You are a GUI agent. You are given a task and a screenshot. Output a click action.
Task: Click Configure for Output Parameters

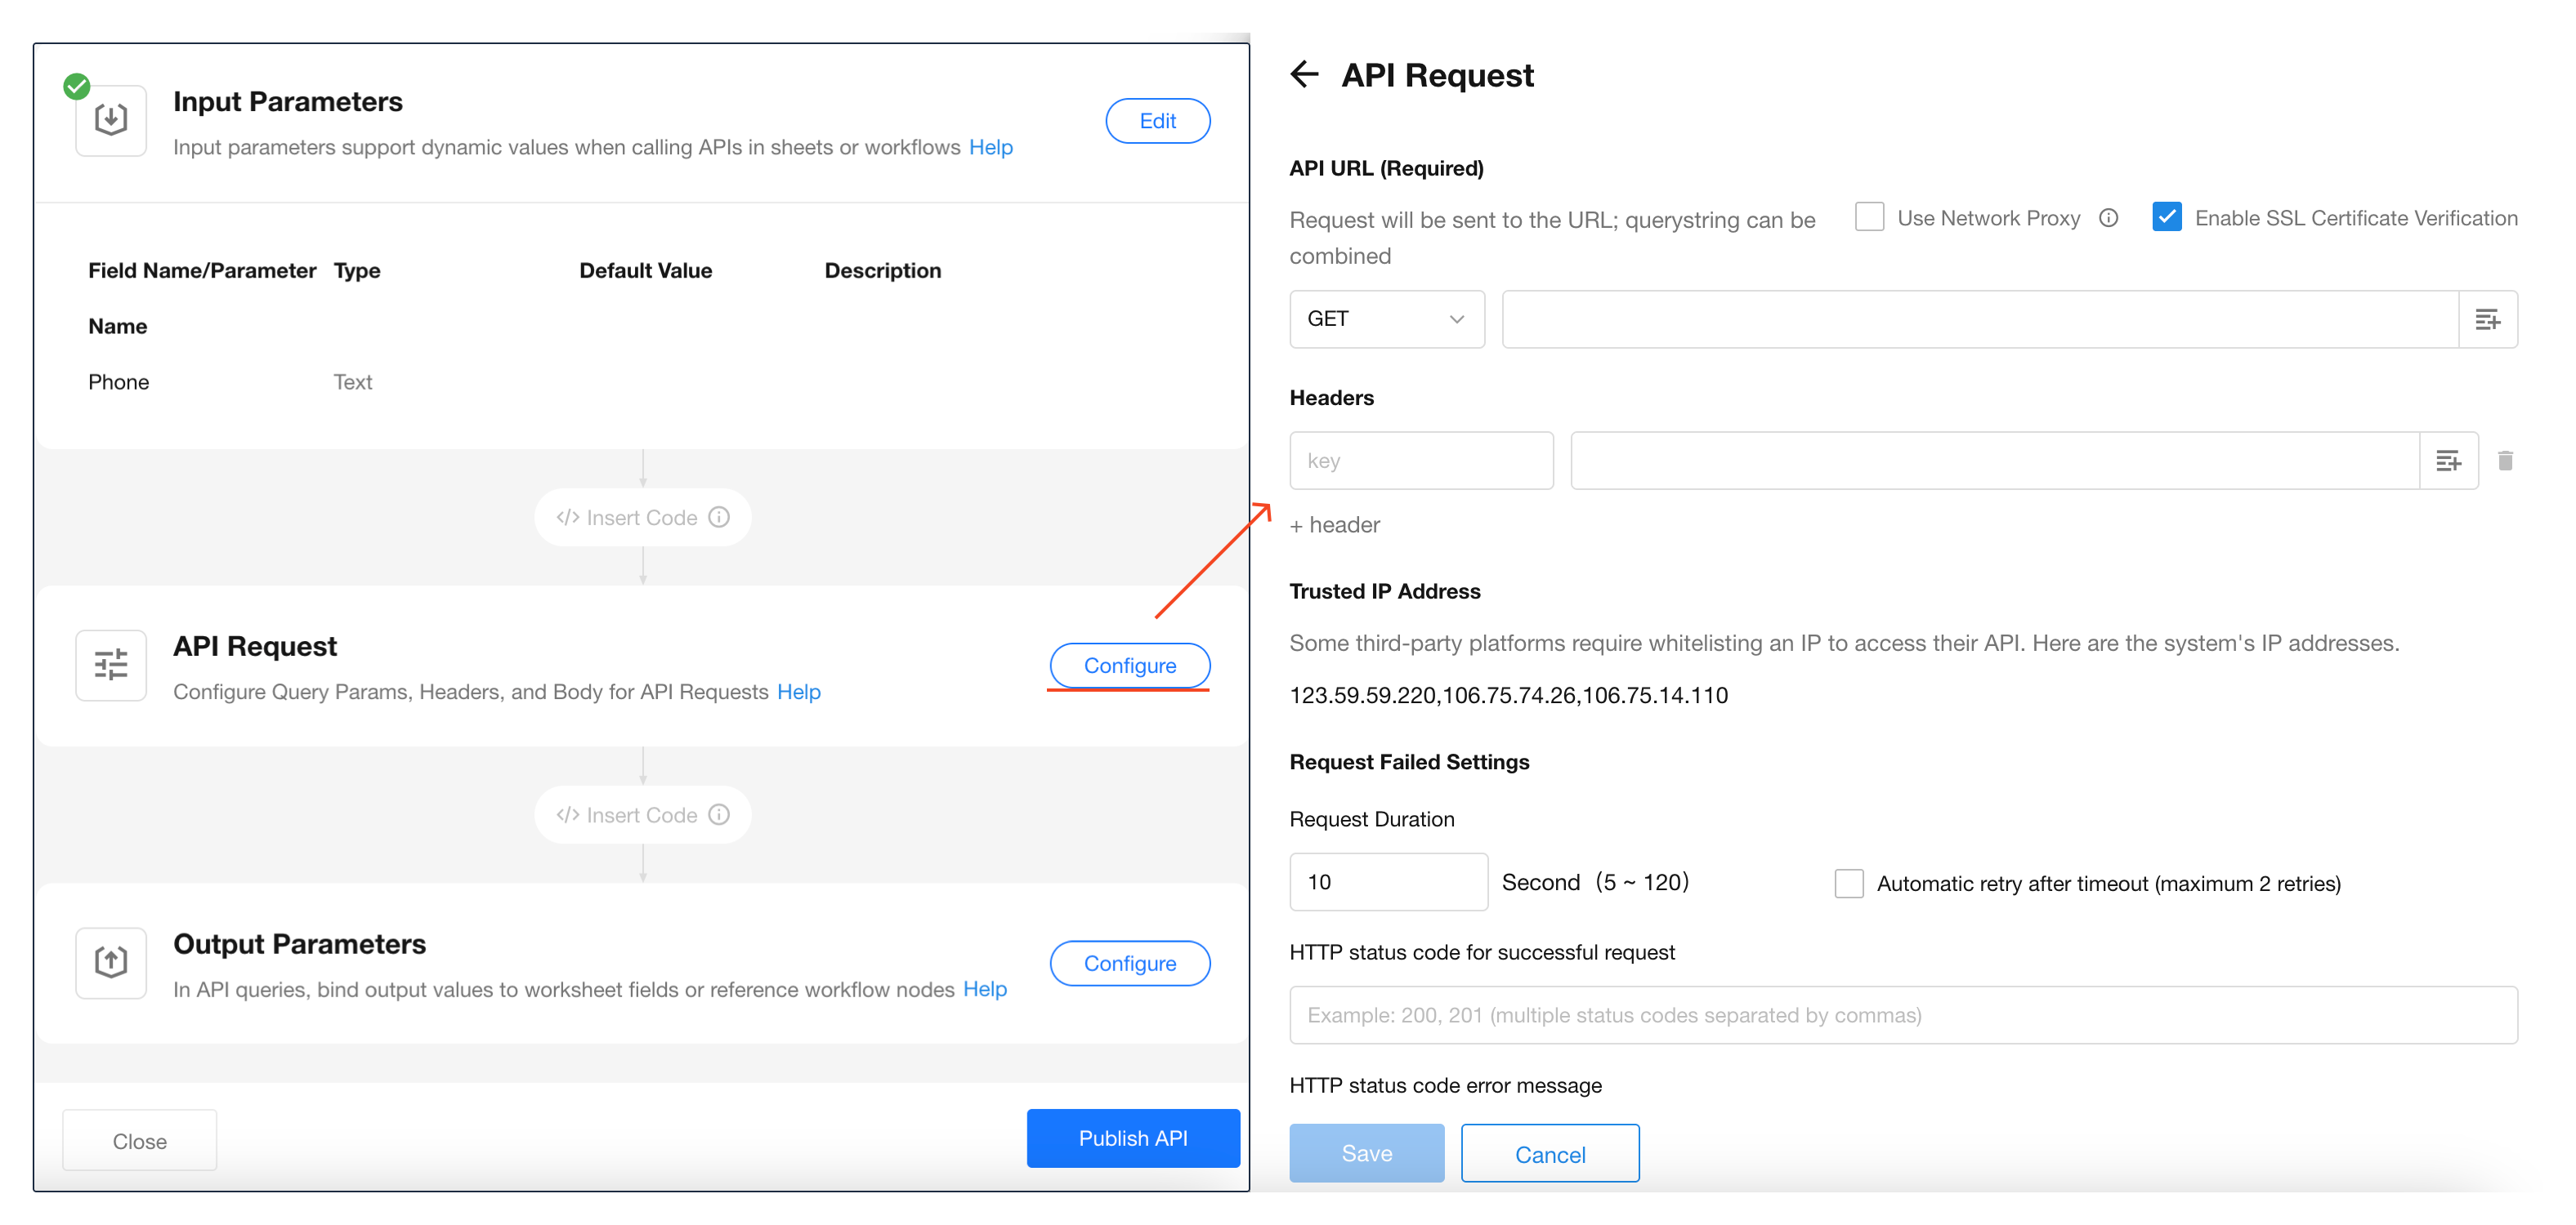1129,963
